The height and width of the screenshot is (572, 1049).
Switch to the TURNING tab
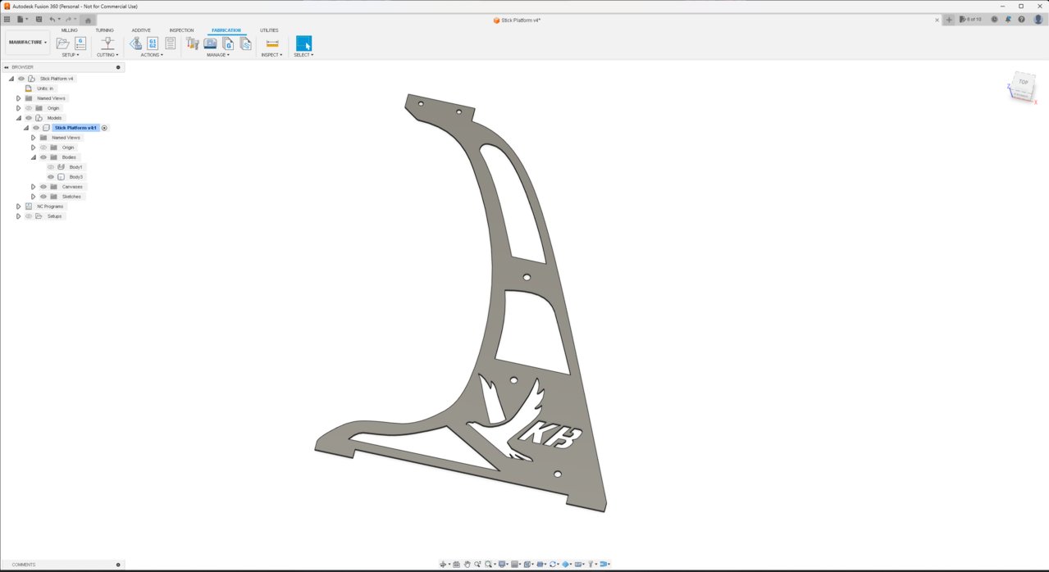tap(105, 30)
